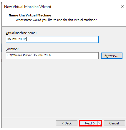Cancel the virtual machine wizard

pyautogui.click(x=114, y=123)
